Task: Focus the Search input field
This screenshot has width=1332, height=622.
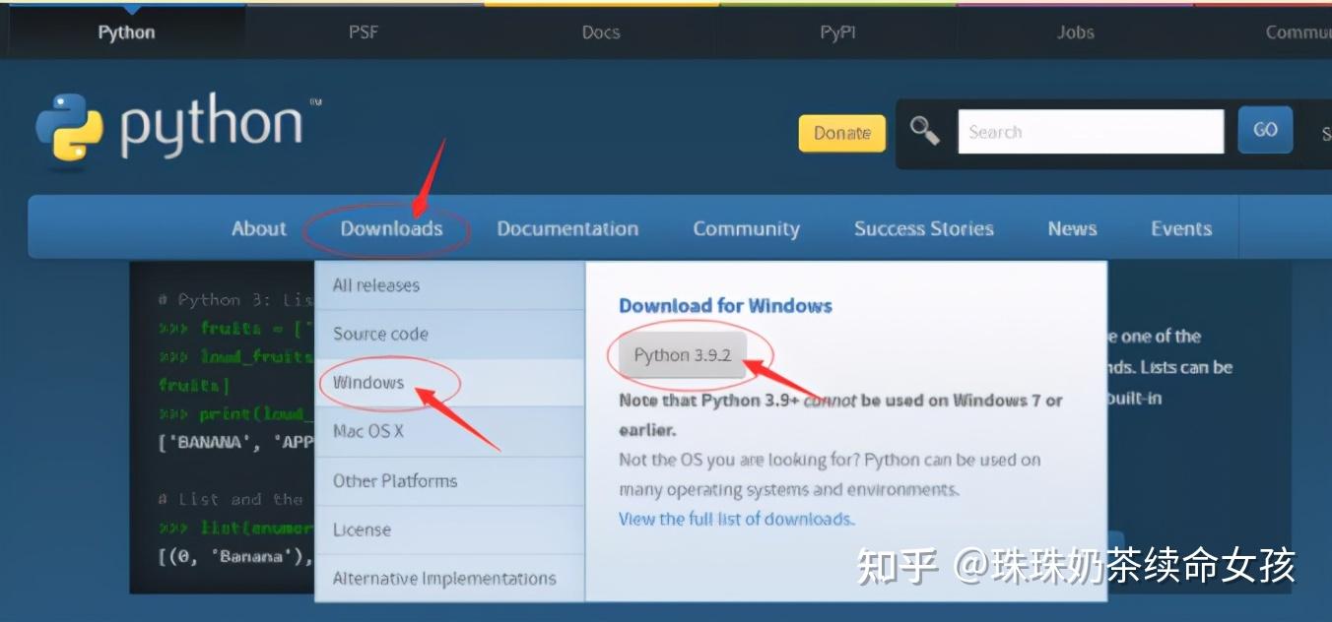Action: click(1091, 131)
